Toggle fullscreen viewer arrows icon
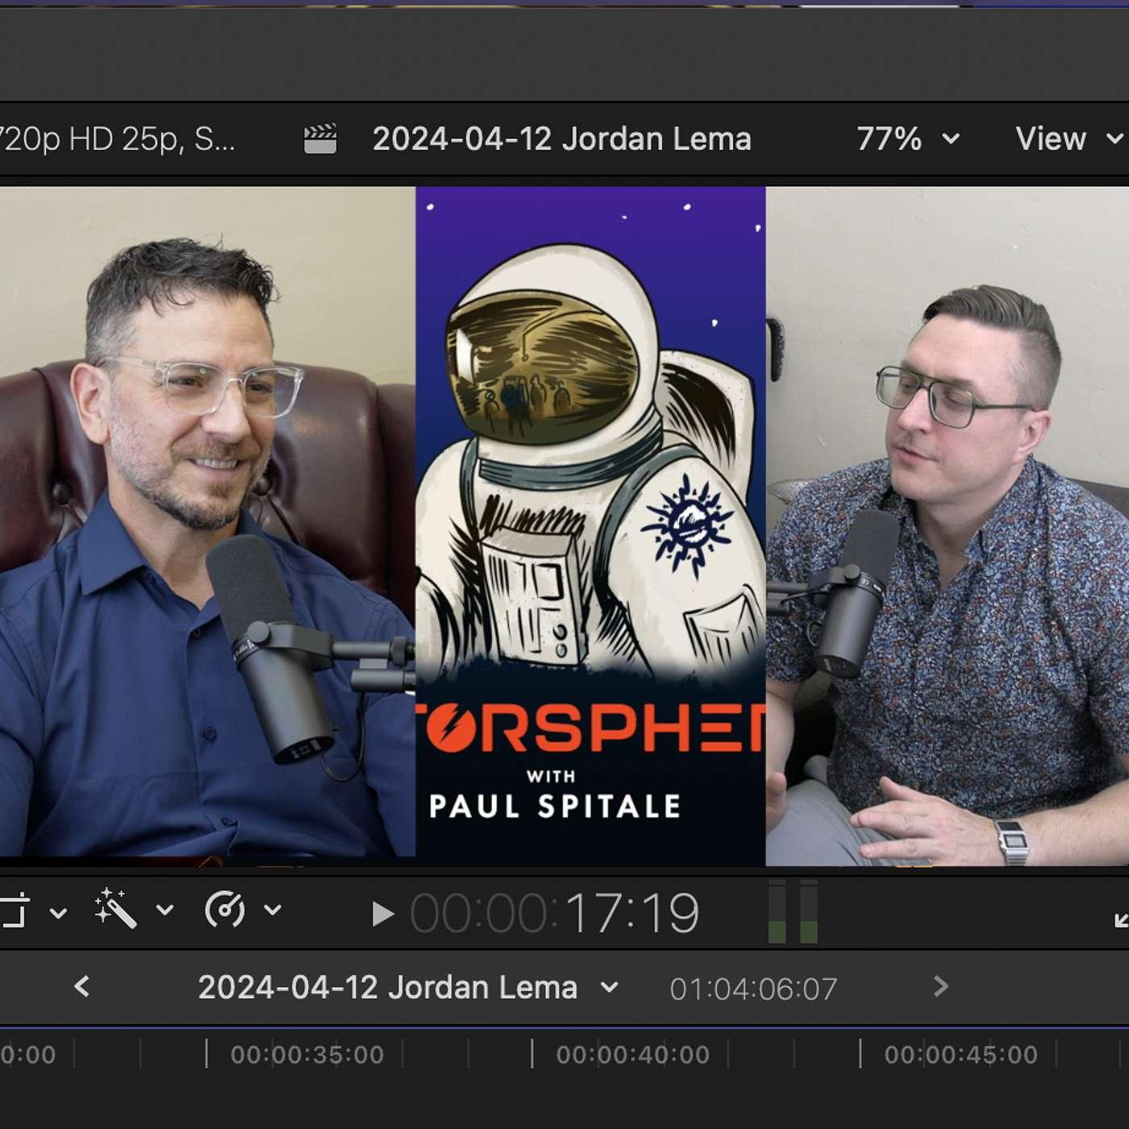This screenshot has width=1129, height=1129. click(1121, 919)
